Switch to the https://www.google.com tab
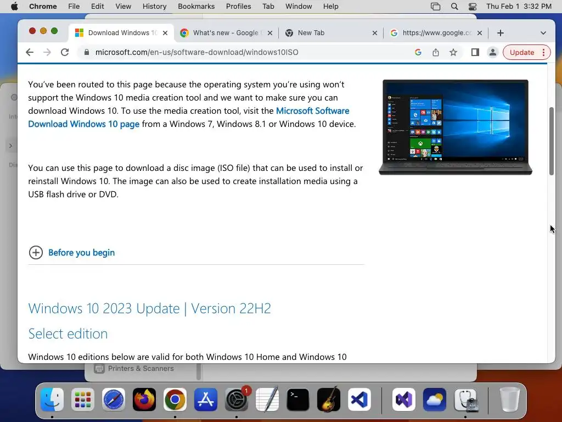Image resolution: width=562 pixels, height=422 pixels. coord(436,33)
